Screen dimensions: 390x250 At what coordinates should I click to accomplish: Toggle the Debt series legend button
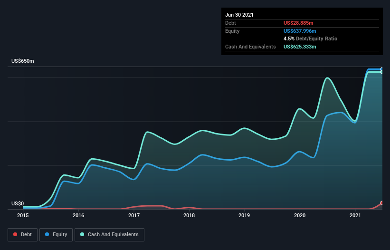coord(22,235)
